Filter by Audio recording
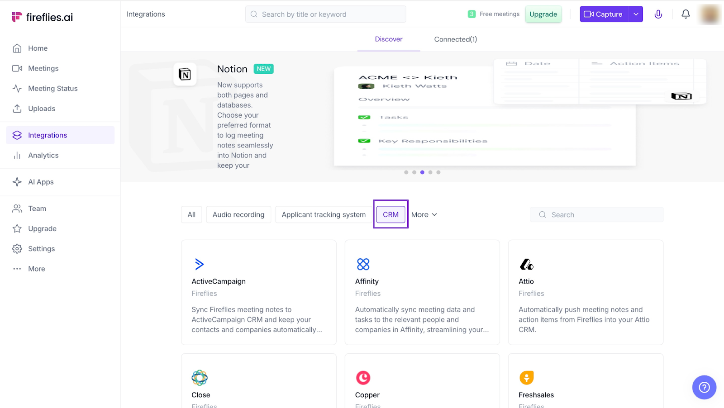 [x=238, y=214]
